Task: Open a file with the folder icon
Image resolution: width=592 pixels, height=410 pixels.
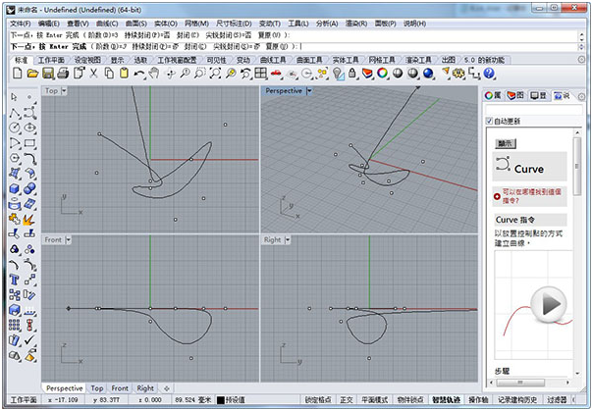Action: click(x=32, y=74)
